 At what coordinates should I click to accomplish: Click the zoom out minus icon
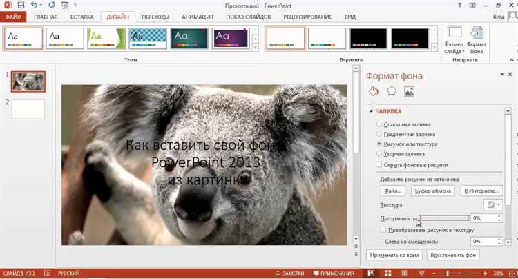click(x=434, y=273)
